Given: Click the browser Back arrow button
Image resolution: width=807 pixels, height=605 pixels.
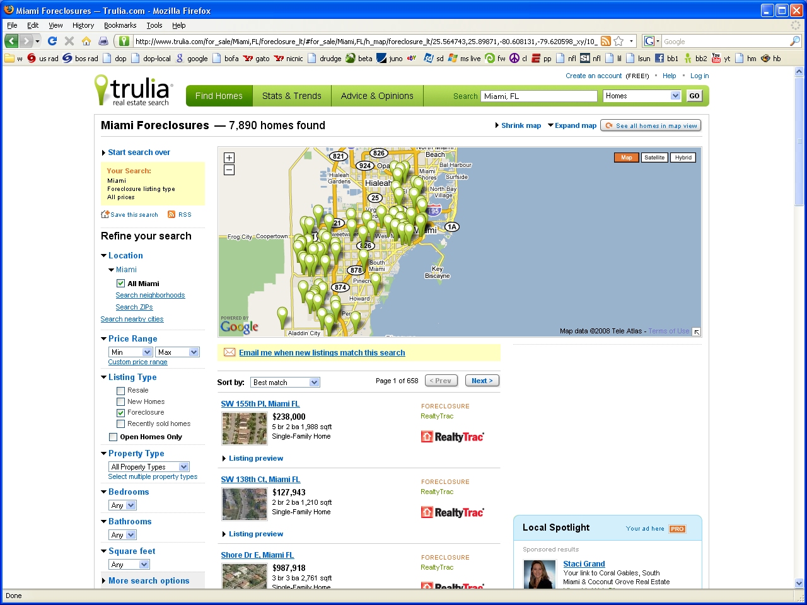Looking at the screenshot, I should 11,41.
